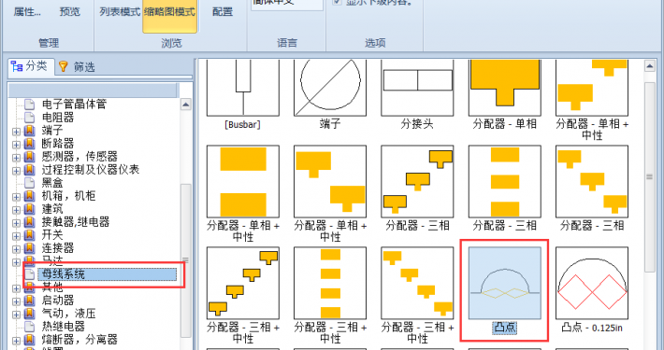The height and width of the screenshot is (350, 664).
Task: Select 黑盒 tree item
Action: point(52,183)
